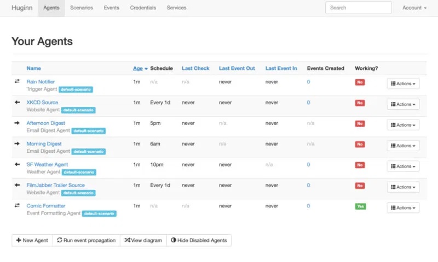Click the plus New Agent button

click(x=32, y=240)
